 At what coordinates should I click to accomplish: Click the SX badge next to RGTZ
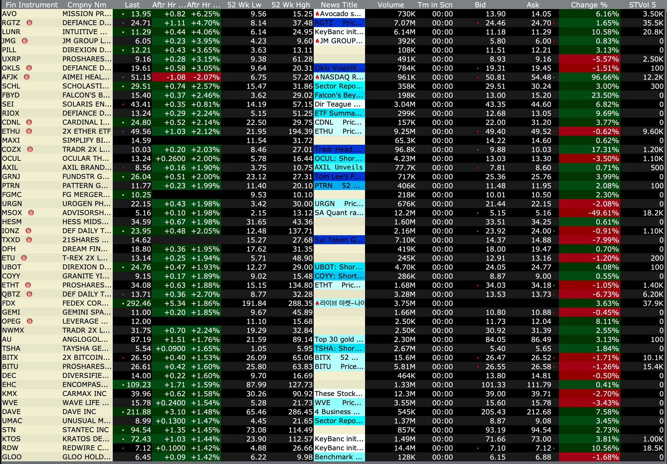pyautogui.click(x=29, y=23)
